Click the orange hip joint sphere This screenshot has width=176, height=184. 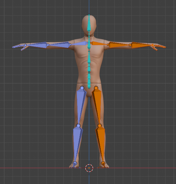96,88
